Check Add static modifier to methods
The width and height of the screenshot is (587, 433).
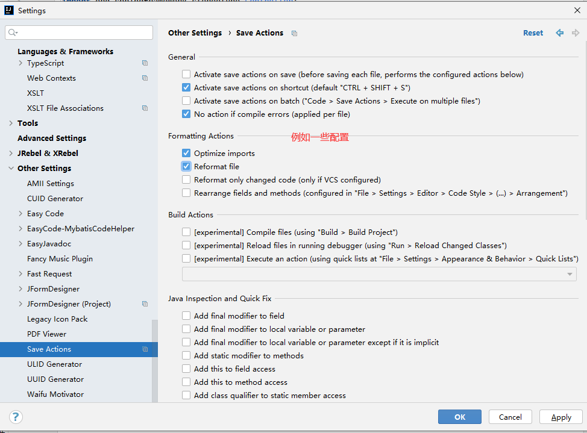186,355
